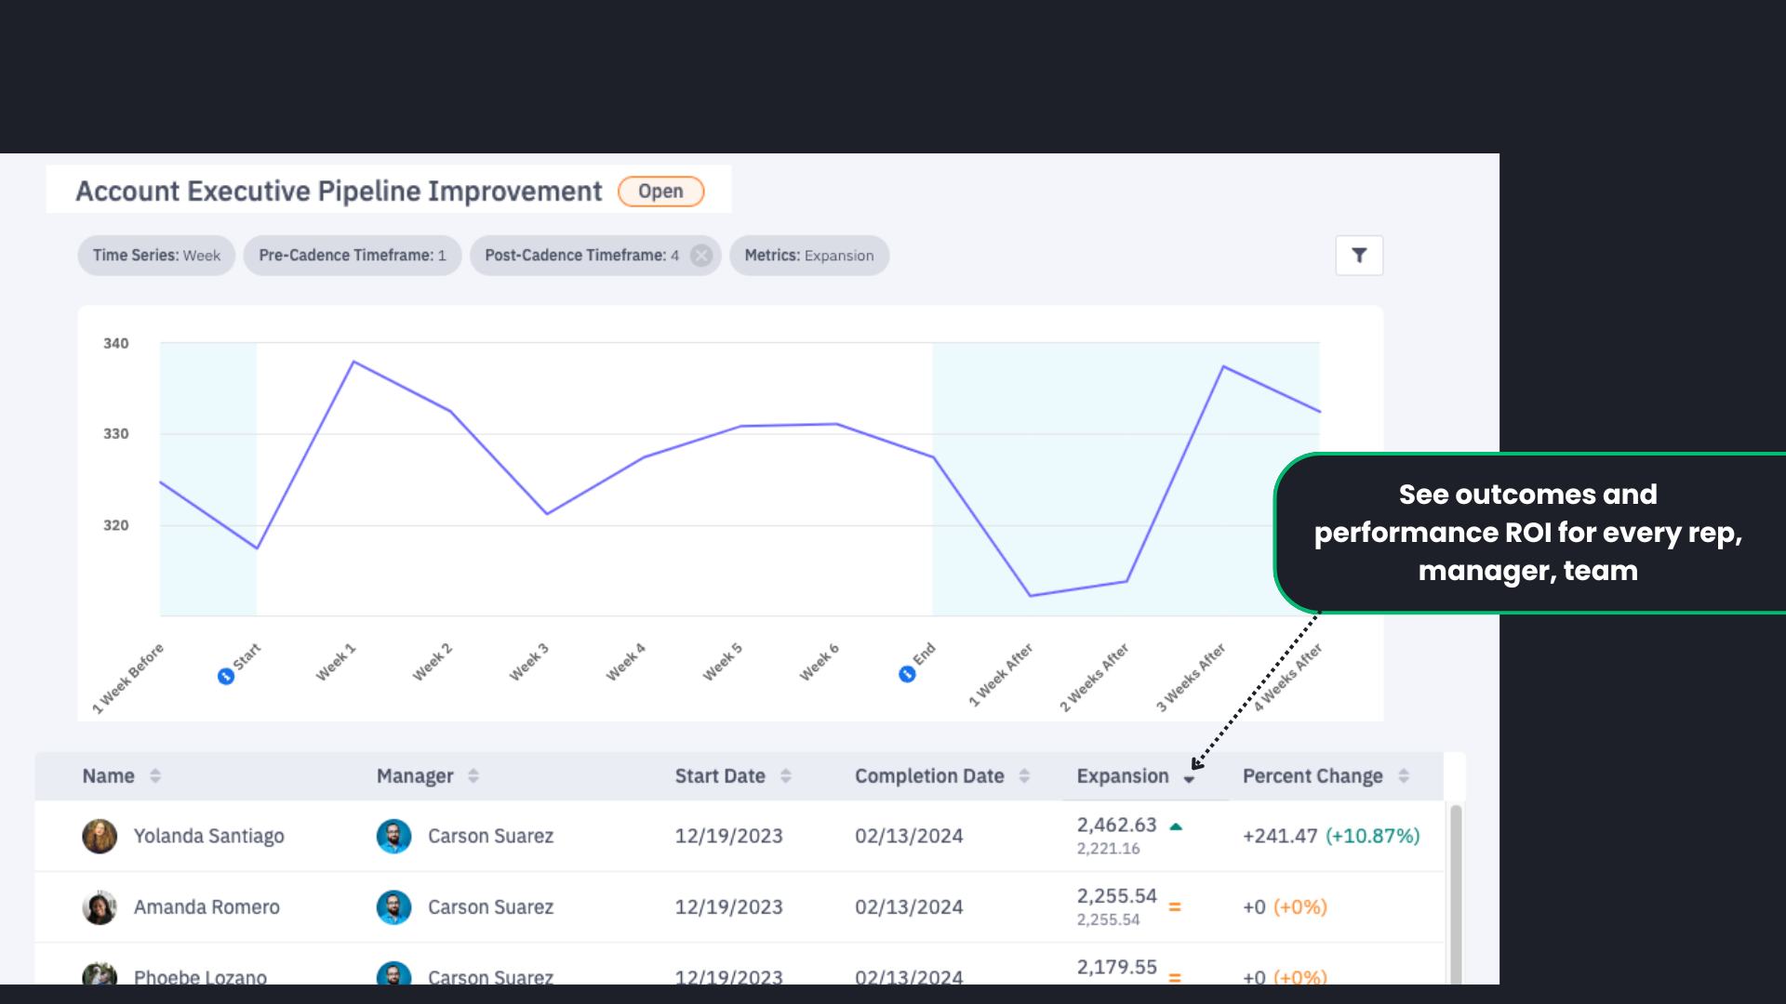Open Amanda Romero's avatar

click(100, 907)
